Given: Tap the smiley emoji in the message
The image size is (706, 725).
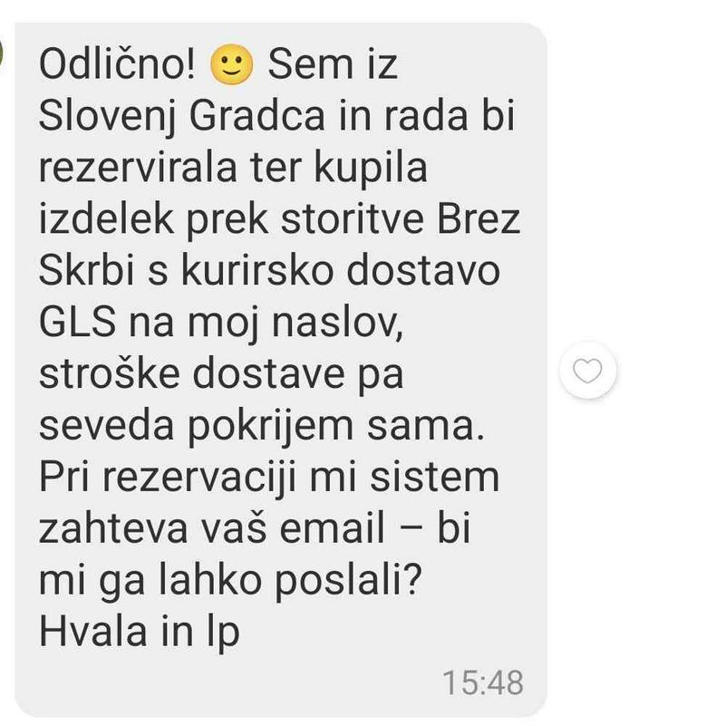Looking at the screenshot, I should pos(231,63).
